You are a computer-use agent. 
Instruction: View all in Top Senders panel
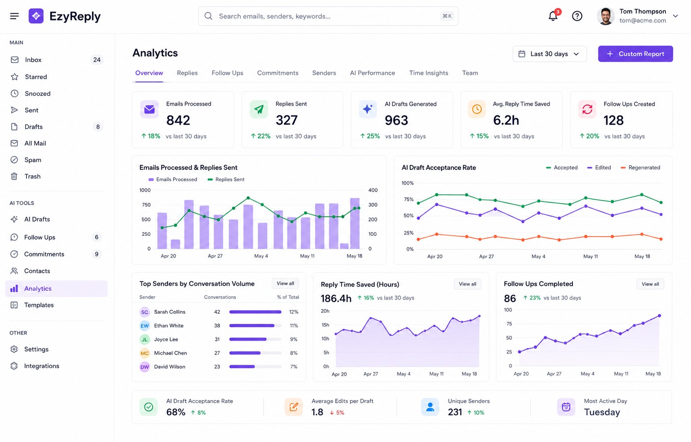point(285,283)
